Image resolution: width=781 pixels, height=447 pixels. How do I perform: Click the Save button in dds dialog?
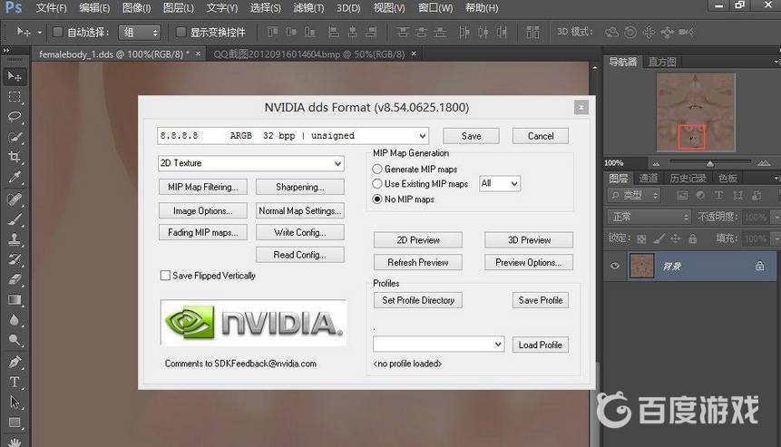(471, 136)
